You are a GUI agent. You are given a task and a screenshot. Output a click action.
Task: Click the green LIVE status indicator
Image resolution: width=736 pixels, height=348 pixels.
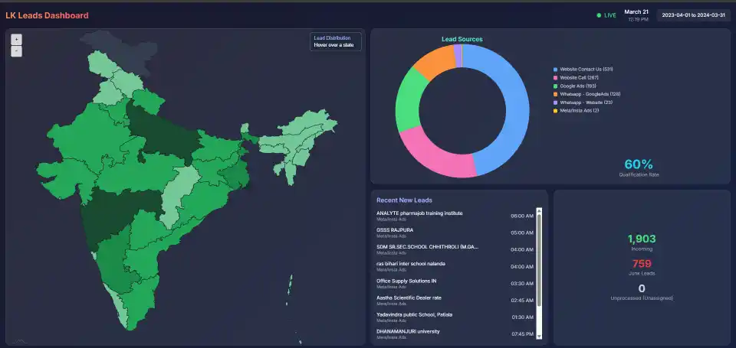[x=606, y=15]
